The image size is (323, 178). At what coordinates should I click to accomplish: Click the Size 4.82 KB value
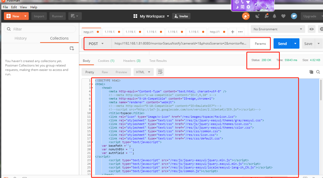[x=315, y=60]
